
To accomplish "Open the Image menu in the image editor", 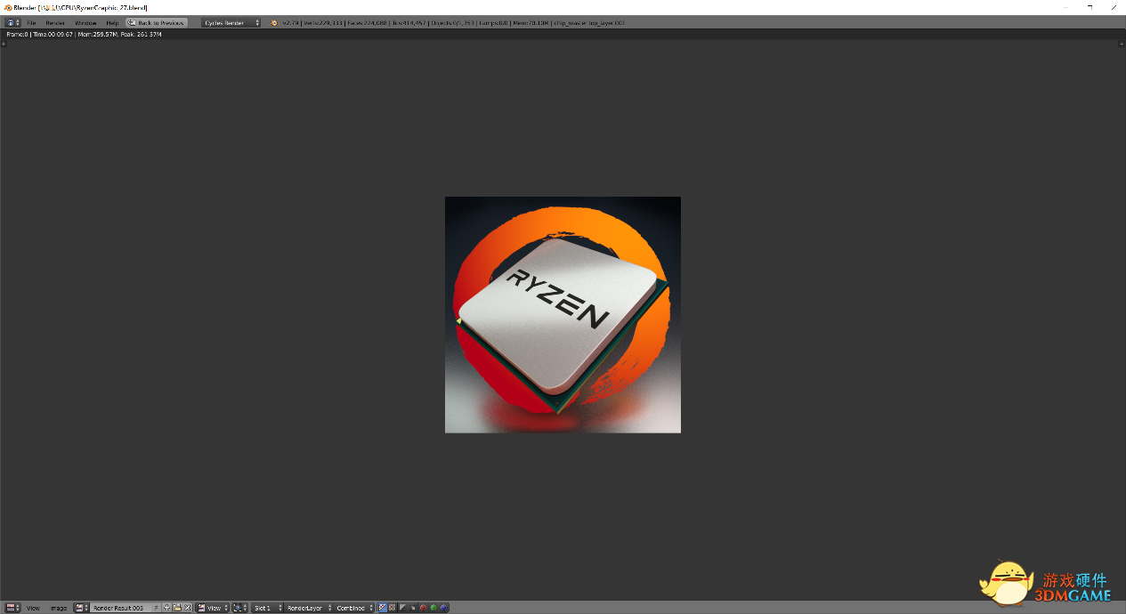I will coord(59,608).
